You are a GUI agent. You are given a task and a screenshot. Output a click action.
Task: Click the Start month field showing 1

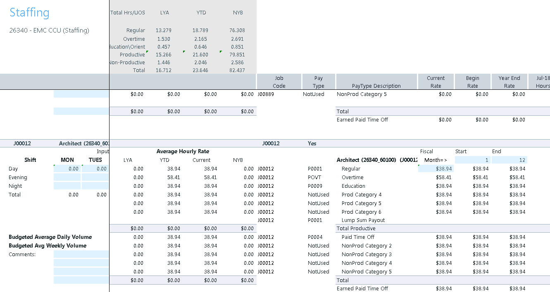click(472, 160)
